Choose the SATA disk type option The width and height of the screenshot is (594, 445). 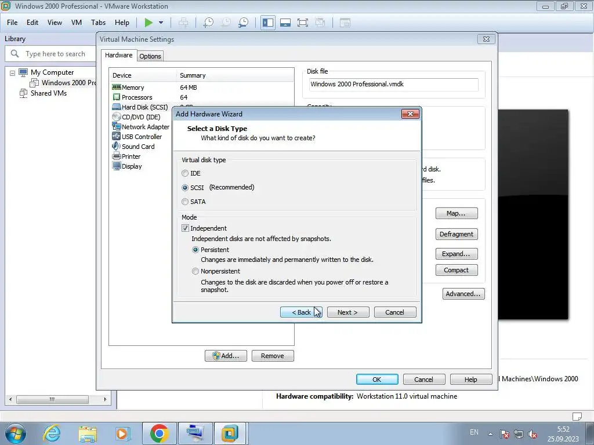(x=185, y=202)
